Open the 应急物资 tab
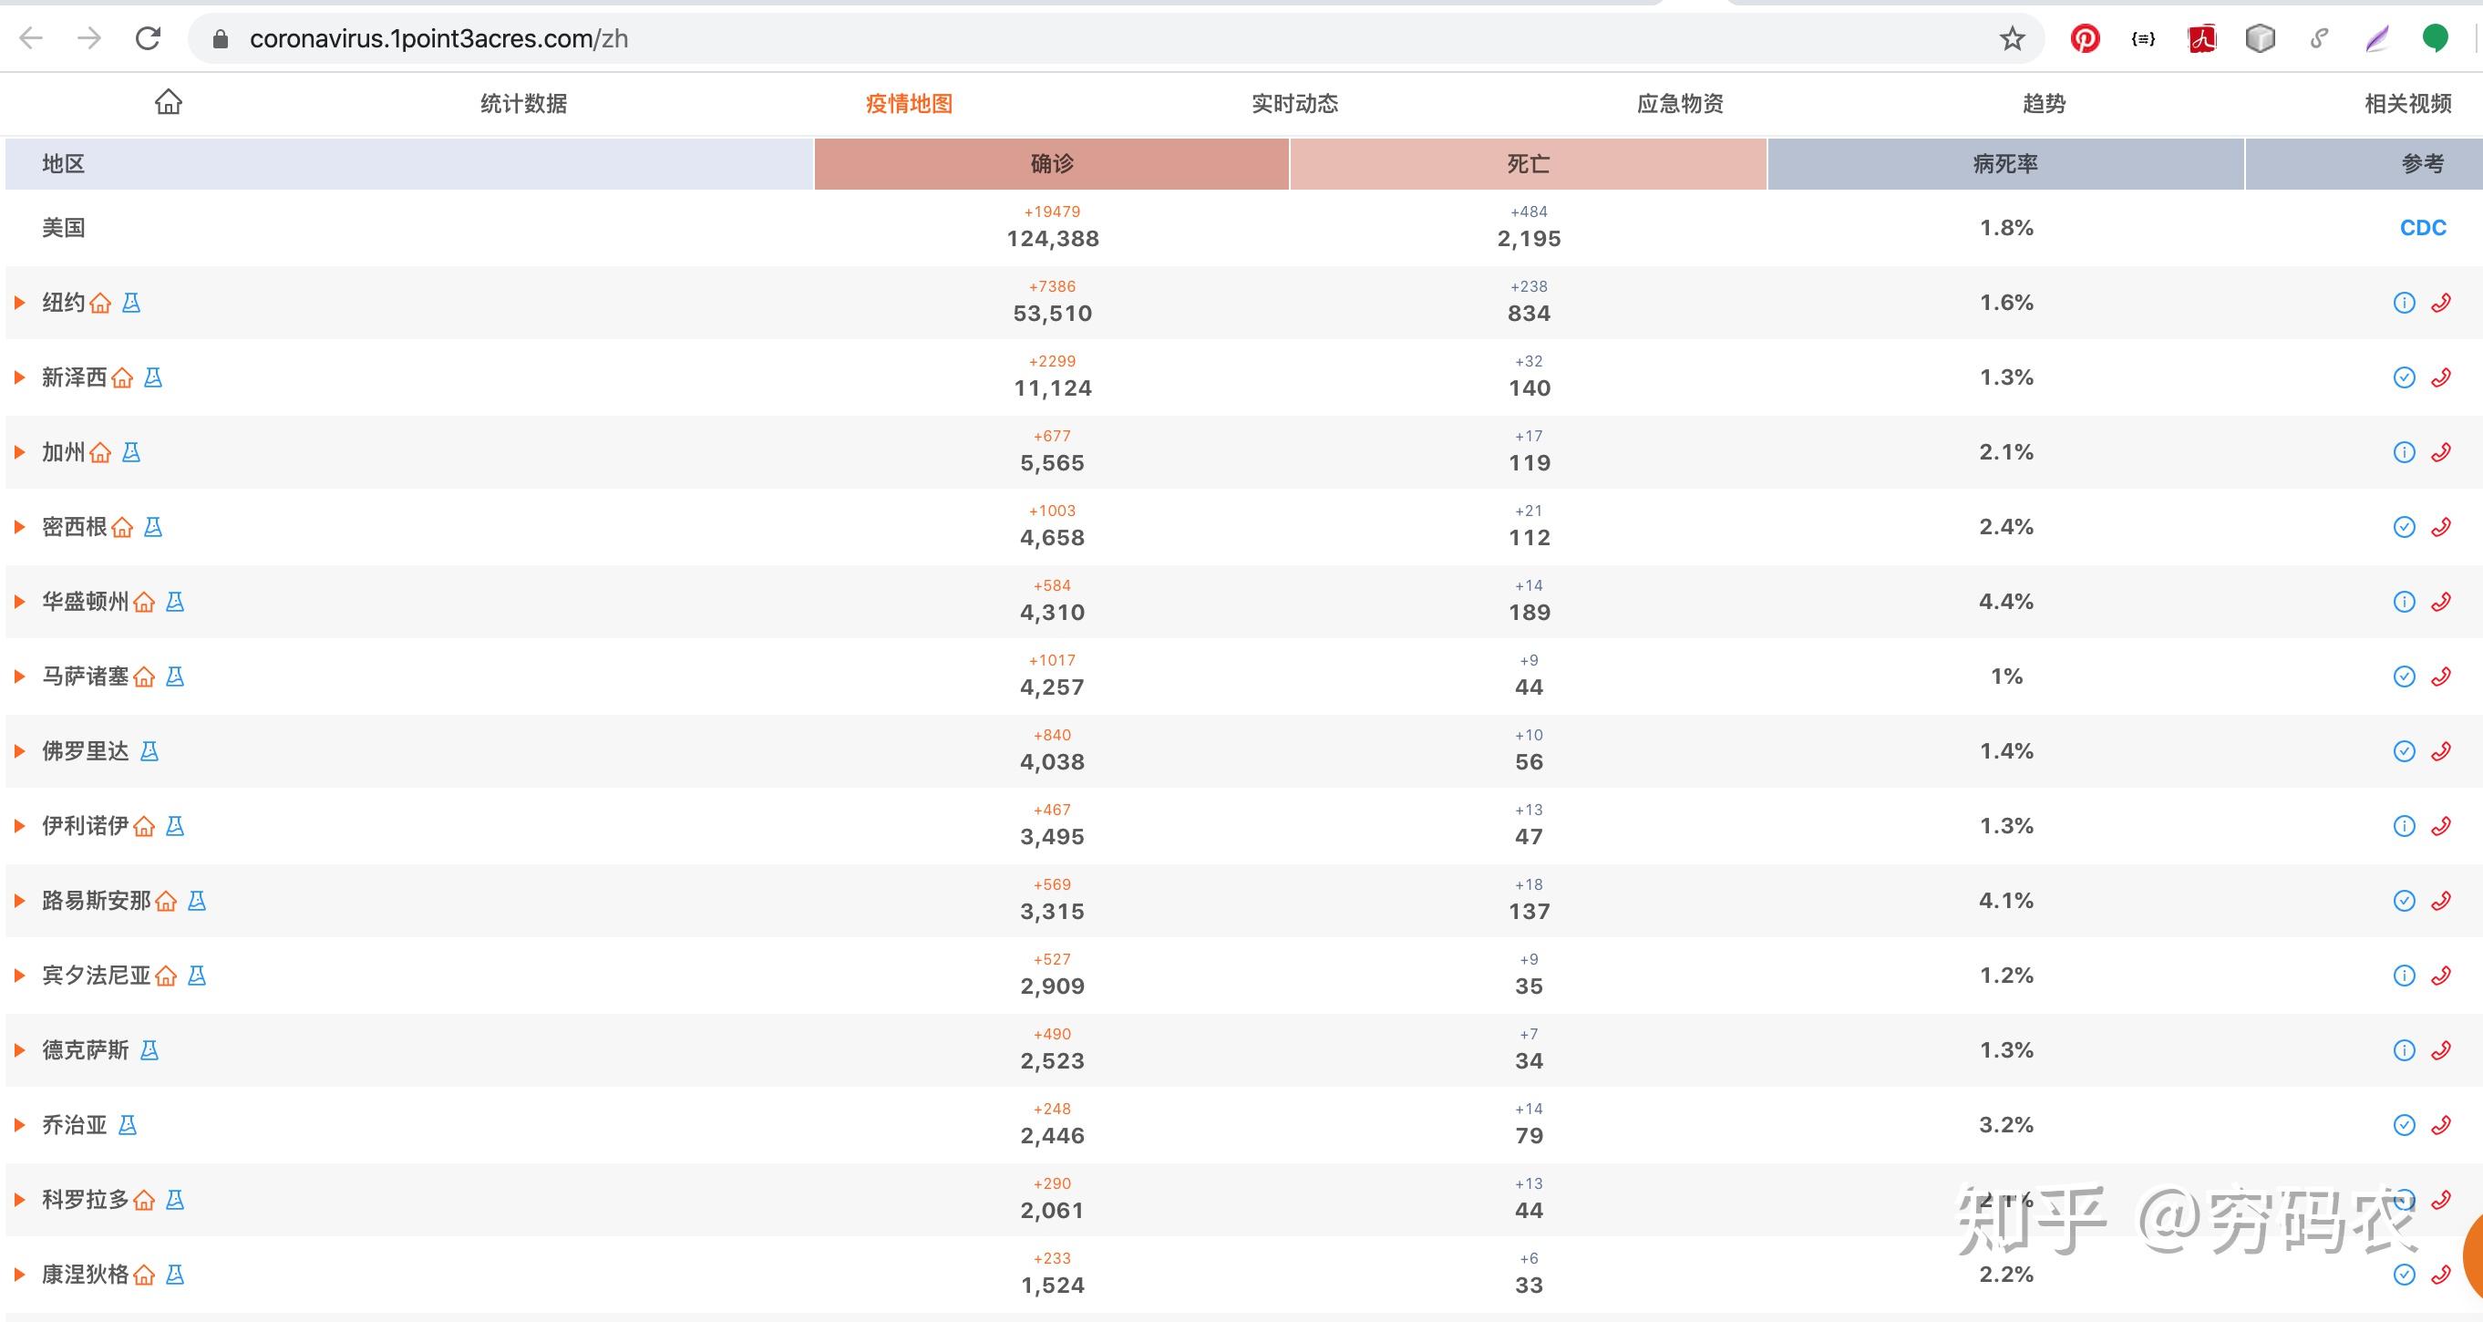2483x1322 pixels. point(1680,103)
